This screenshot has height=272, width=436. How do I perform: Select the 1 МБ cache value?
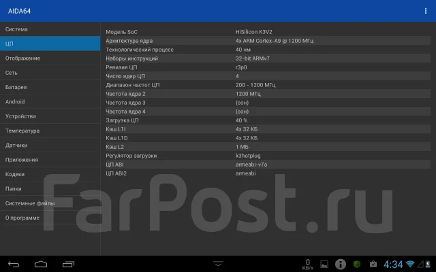coord(242,147)
